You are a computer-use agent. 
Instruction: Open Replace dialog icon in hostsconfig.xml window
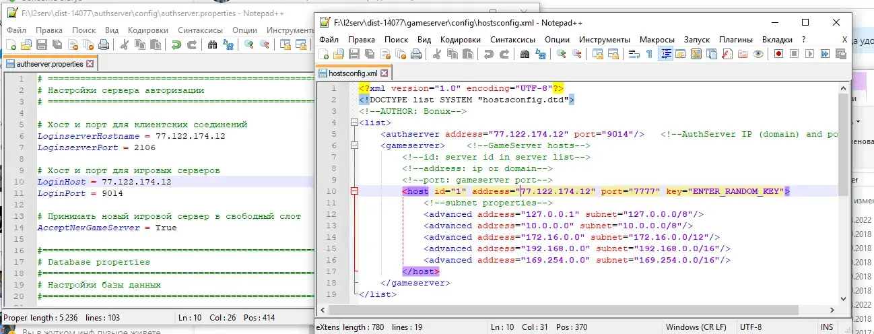coord(541,54)
